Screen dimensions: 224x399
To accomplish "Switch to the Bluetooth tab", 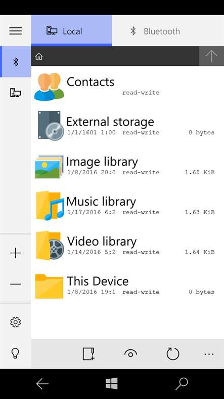I will (x=155, y=31).
